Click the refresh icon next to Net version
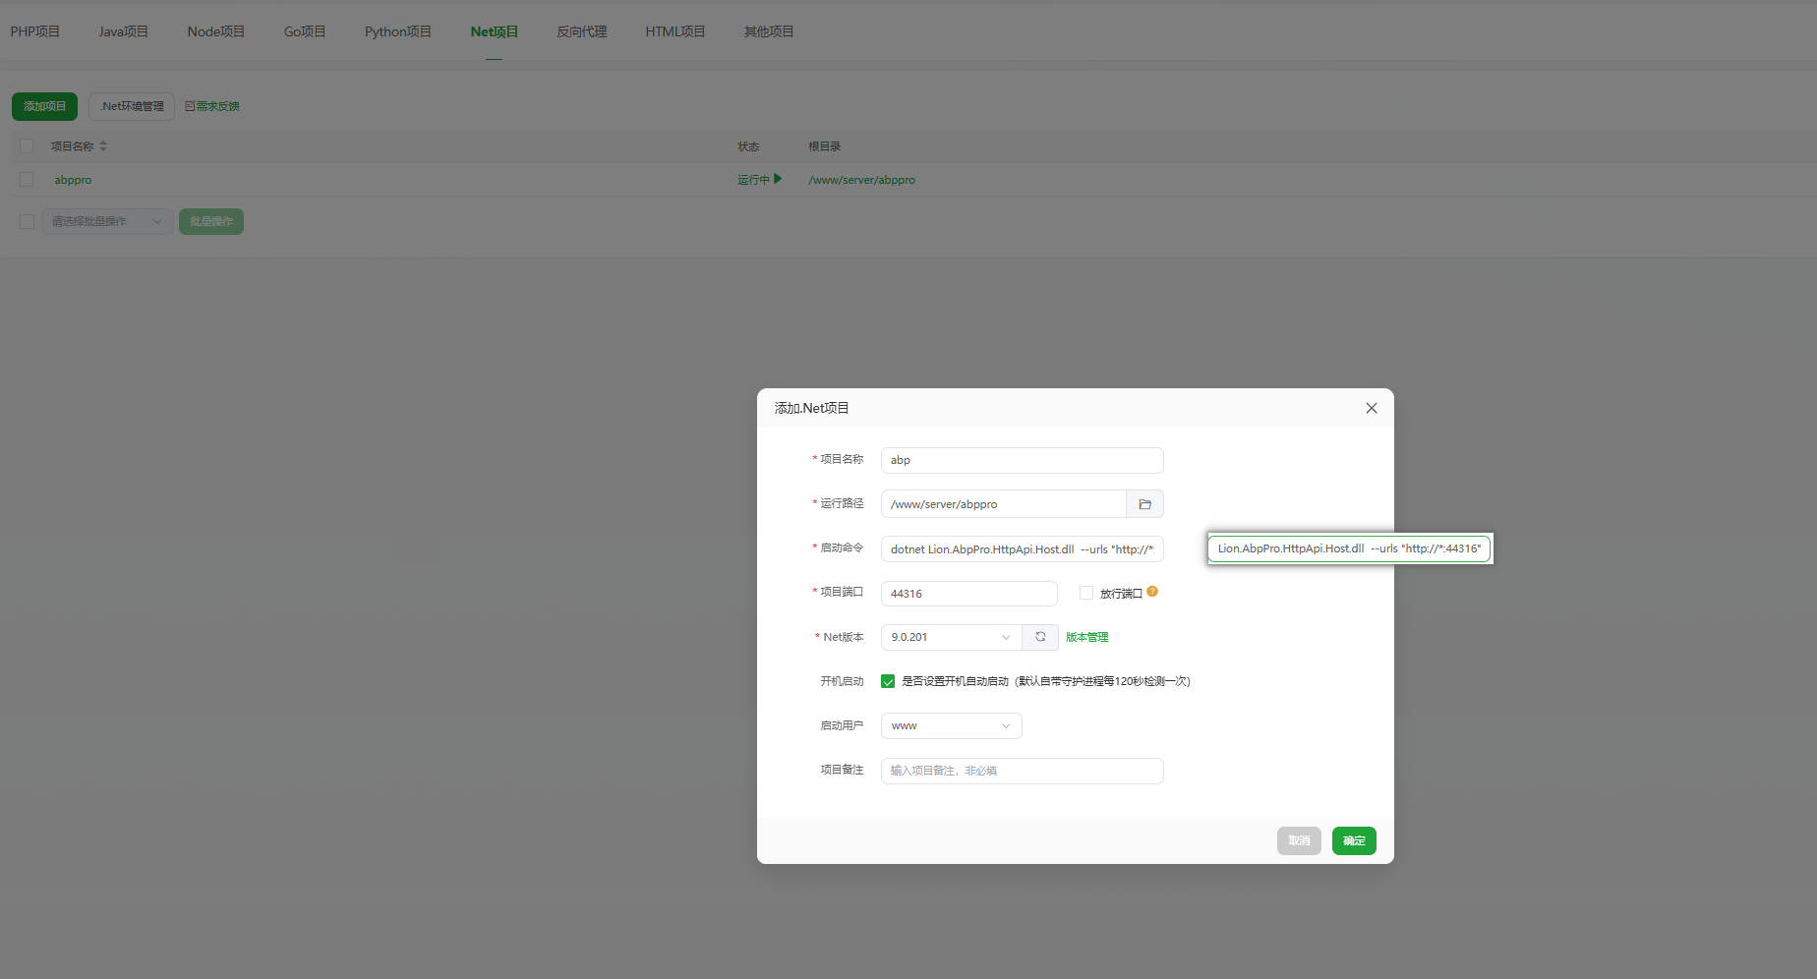Viewport: 1817px width, 979px height. click(x=1040, y=637)
